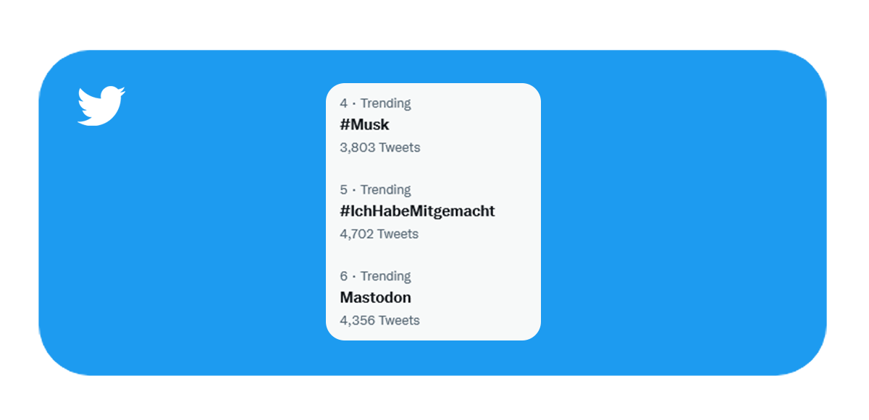869x420 pixels.
Task: Open the Mastodon trending topic
Action: coord(375,298)
